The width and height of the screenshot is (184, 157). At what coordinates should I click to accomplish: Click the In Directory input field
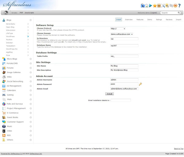tap(124, 39)
